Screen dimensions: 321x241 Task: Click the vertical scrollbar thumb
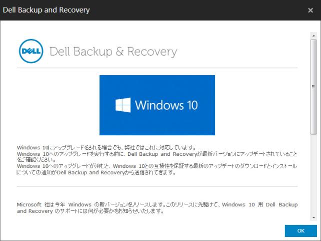[313, 85]
